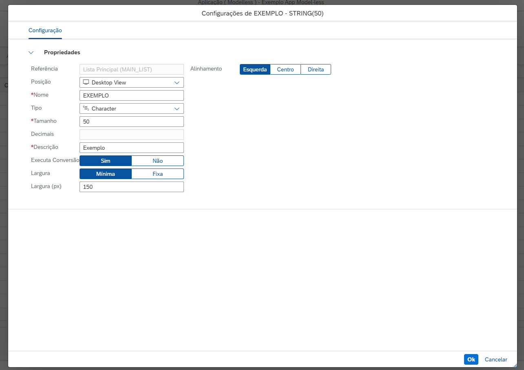Click the Cancelar button

[x=496, y=359]
